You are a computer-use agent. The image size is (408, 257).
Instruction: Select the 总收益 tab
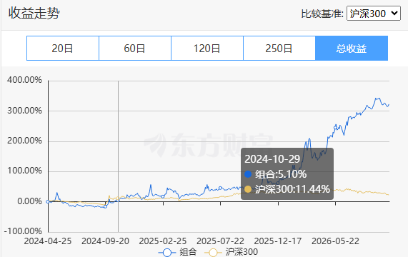[x=352, y=49]
